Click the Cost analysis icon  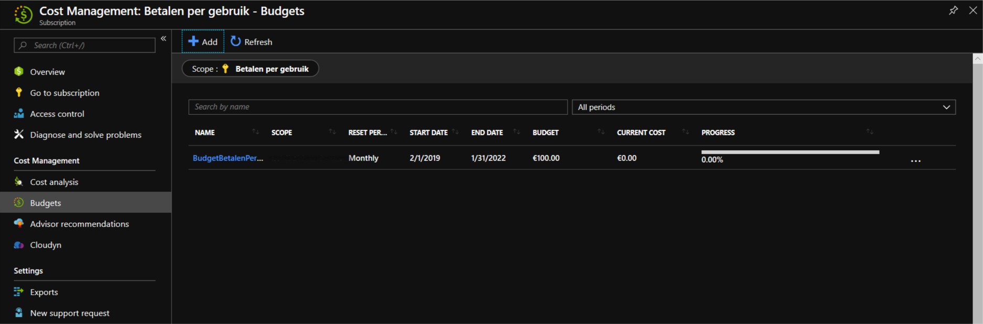[19, 182]
